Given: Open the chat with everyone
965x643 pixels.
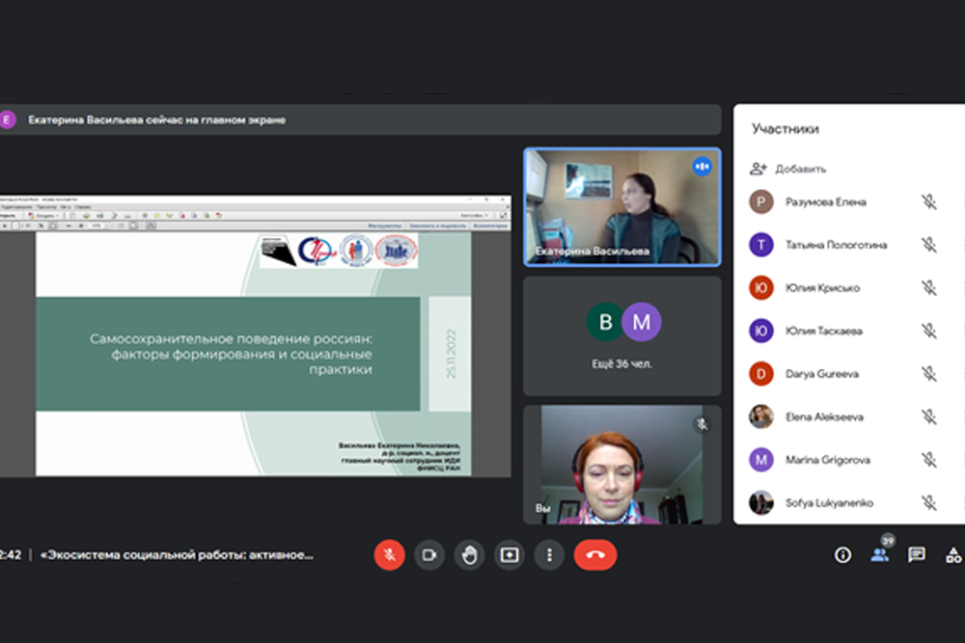Looking at the screenshot, I should point(917,555).
